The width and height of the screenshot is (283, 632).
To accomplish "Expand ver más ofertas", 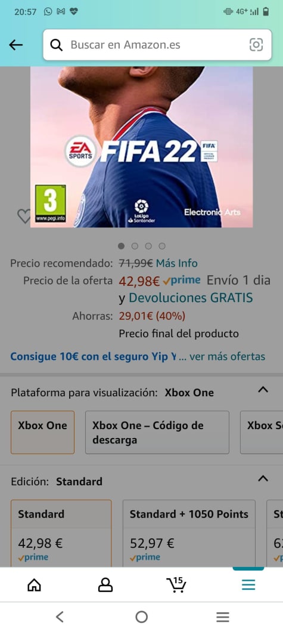I will click(x=228, y=356).
